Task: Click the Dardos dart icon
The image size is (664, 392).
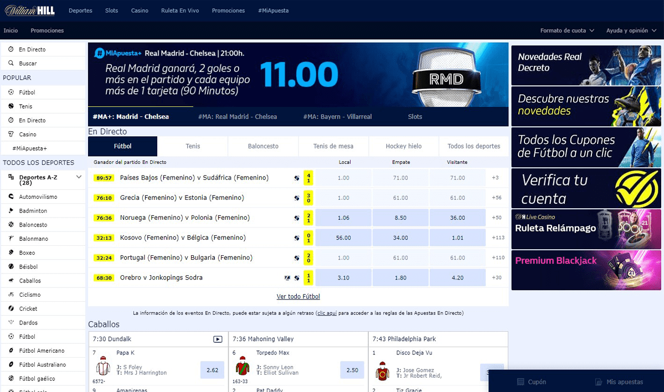Action: [11, 322]
